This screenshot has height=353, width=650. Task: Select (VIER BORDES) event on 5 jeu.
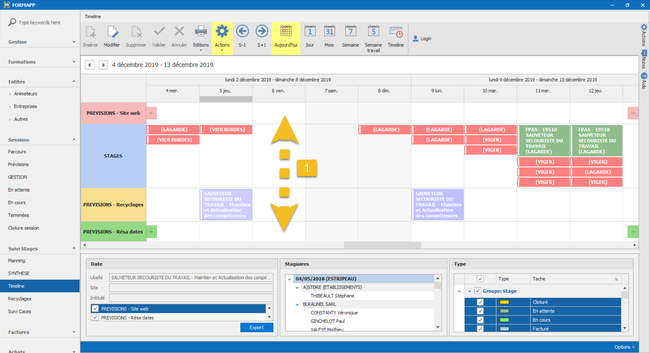click(226, 130)
